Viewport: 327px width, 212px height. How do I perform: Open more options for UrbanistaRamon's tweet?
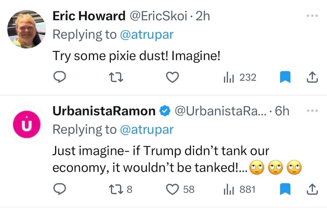pos(311,111)
